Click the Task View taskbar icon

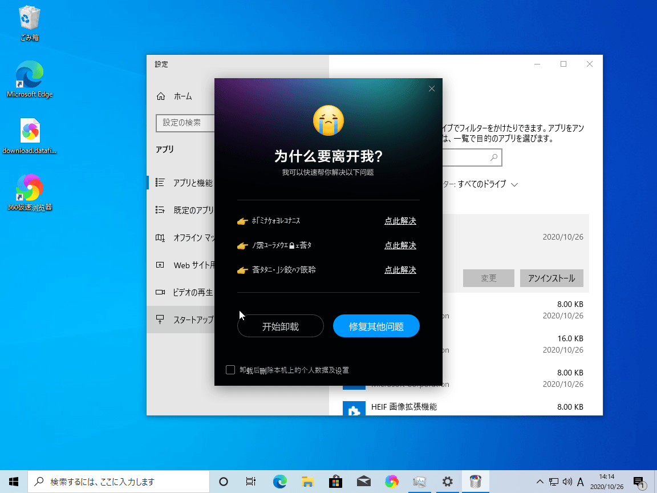(x=251, y=482)
